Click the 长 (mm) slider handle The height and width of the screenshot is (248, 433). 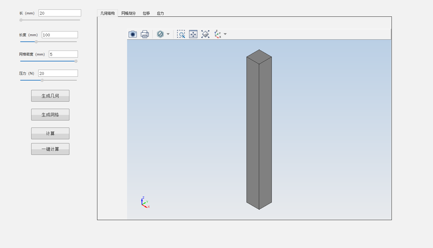(21, 20)
